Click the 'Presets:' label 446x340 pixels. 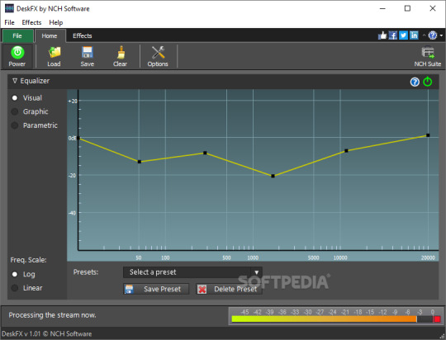[x=86, y=272]
